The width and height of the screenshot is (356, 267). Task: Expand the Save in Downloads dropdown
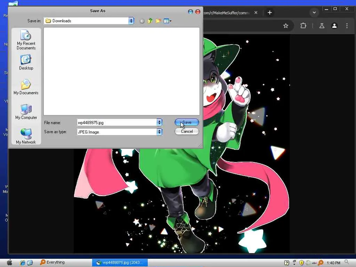tap(131, 21)
